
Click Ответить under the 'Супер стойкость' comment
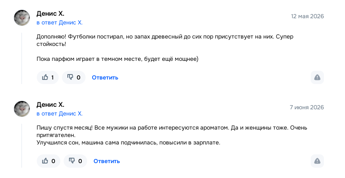(x=105, y=78)
